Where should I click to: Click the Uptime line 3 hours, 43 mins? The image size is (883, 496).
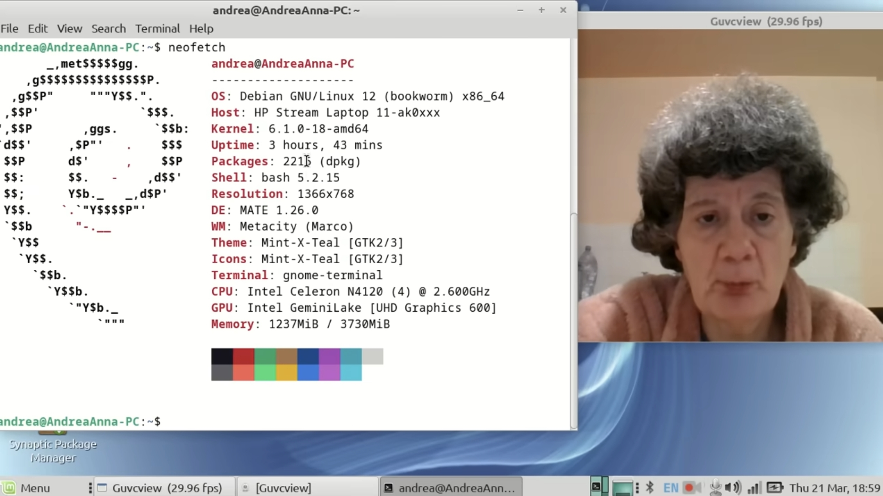297,145
